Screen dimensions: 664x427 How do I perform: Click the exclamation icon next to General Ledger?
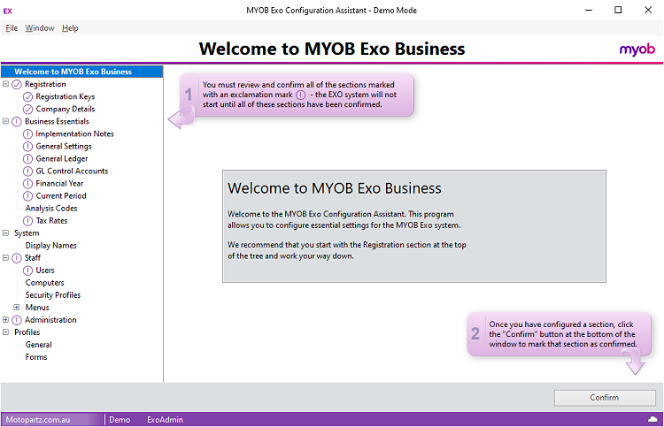tap(27, 159)
